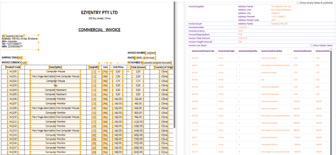This screenshot has width=336, height=155.
Task: Click SHIPPING TERM label in invoice document
Action: tap(10, 58)
